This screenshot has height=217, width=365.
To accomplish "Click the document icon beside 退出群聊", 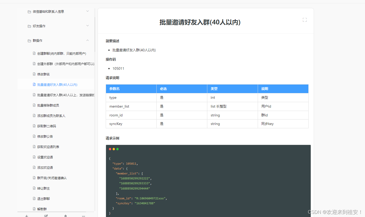I will tap(34, 198).
